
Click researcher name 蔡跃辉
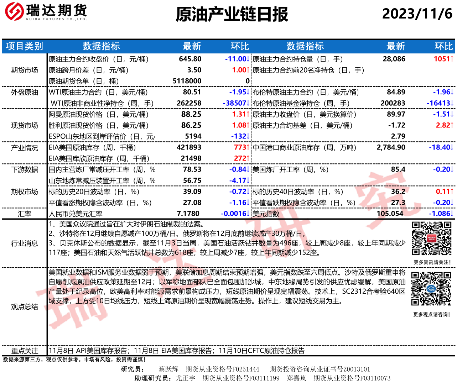pyautogui.click(x=168, y=369)
